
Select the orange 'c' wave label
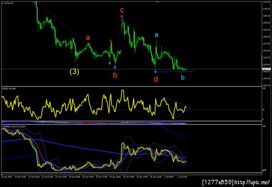click(122, 10)
